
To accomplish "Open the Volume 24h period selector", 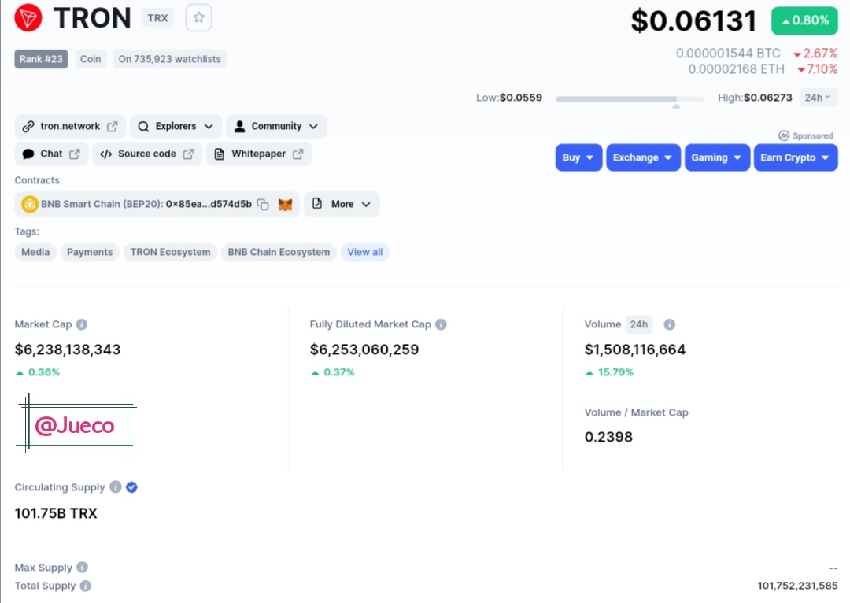I will pos(638,324).
